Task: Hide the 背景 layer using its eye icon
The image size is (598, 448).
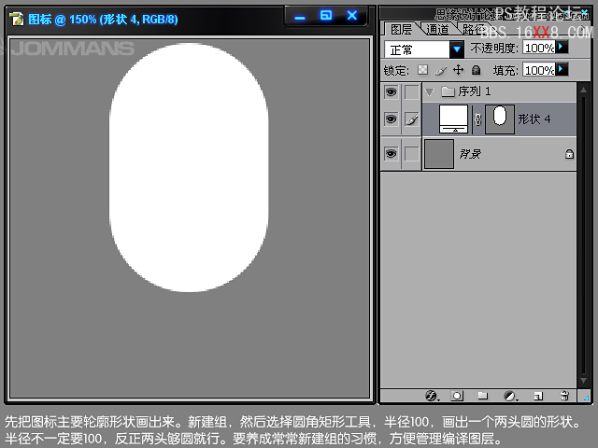Action: [x=391, y=154]
